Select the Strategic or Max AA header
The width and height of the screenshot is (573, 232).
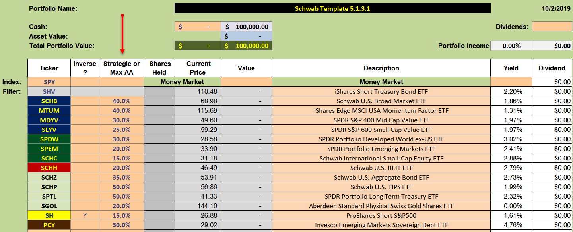coord(121,68)
